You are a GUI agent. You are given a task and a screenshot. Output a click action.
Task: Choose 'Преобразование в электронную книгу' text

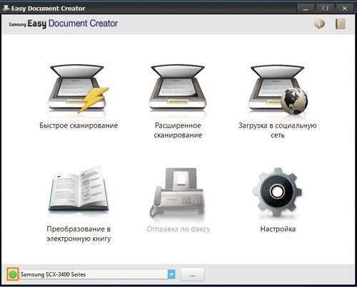pos(79,234)
